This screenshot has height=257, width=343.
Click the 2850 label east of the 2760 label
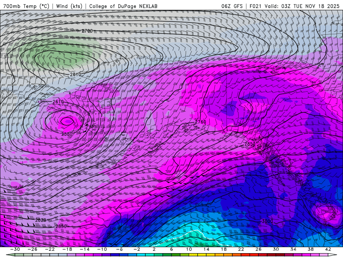click(x=250, y=144)
